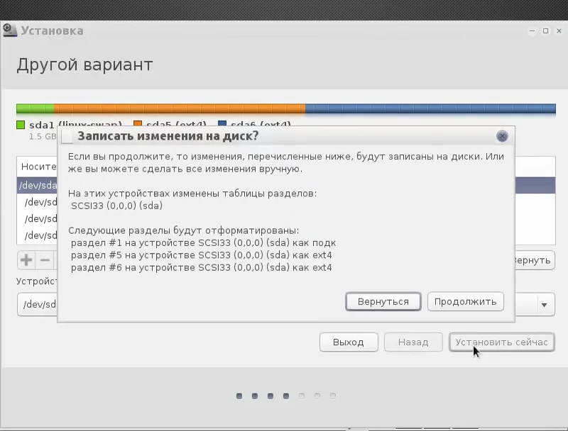
Task: Click the first filled progress dot
Action: coord(239,396)
